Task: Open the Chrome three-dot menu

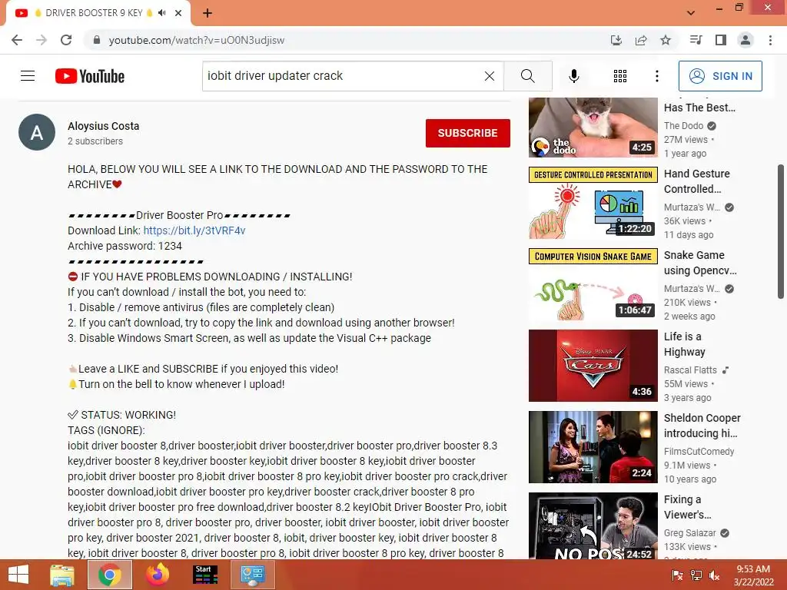Action: [x=770, y=40]
